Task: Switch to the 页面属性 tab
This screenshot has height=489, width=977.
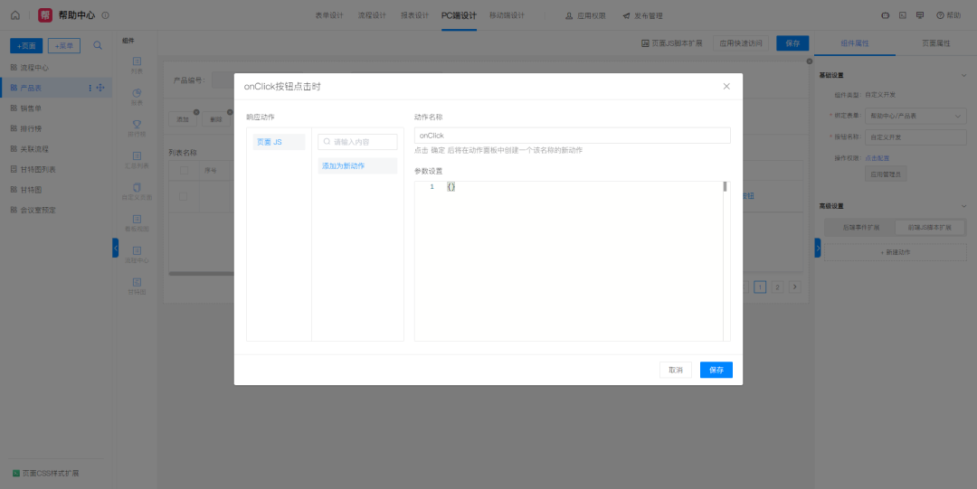Action: pos(936,43)
